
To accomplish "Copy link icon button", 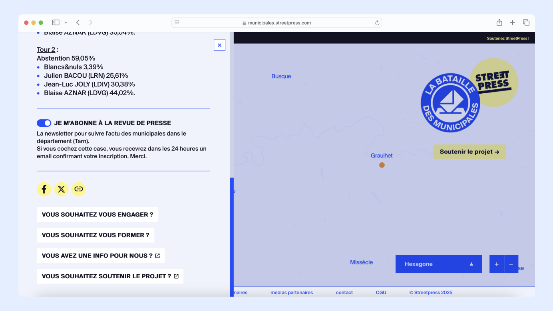I will tap(79, 189).
